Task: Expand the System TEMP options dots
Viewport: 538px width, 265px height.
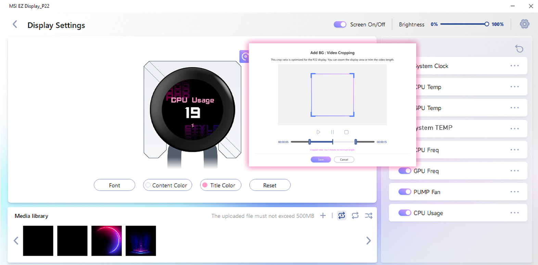Action: [x=514, y=129]
